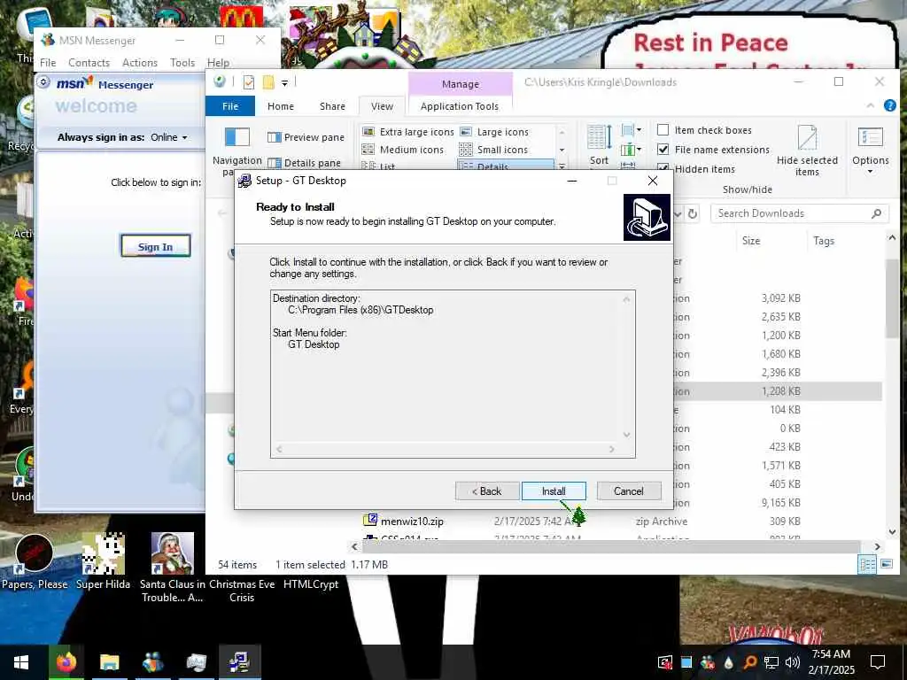
Task: Choose Small icons layout
Action: click(493, 150)
